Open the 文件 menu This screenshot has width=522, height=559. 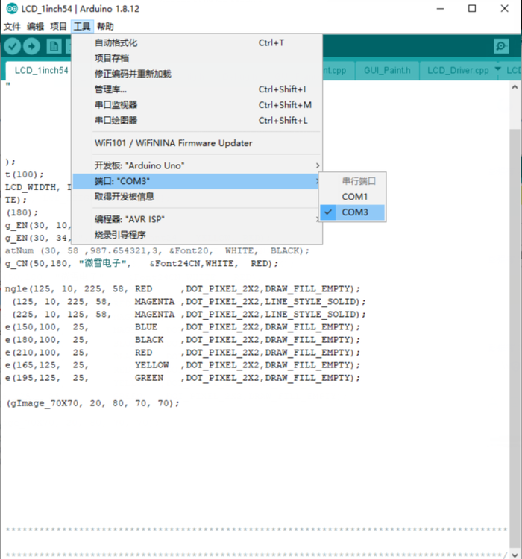pyautogui.click(x=12, y=26)
